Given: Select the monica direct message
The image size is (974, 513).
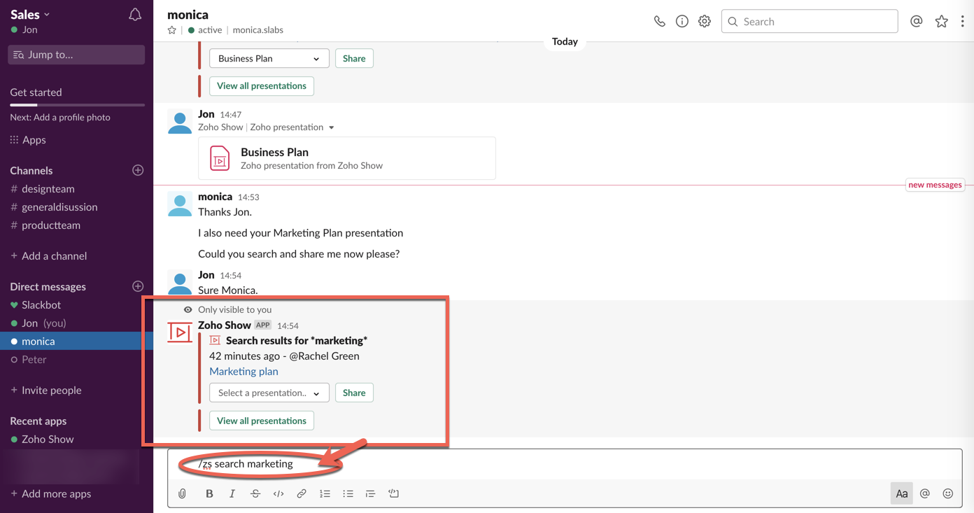Looking at the screenshot, I should tap(76, 341).
